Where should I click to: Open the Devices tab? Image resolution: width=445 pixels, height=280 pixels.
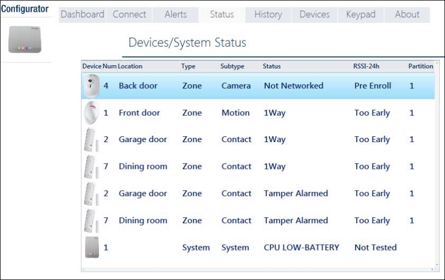(315, 15)
